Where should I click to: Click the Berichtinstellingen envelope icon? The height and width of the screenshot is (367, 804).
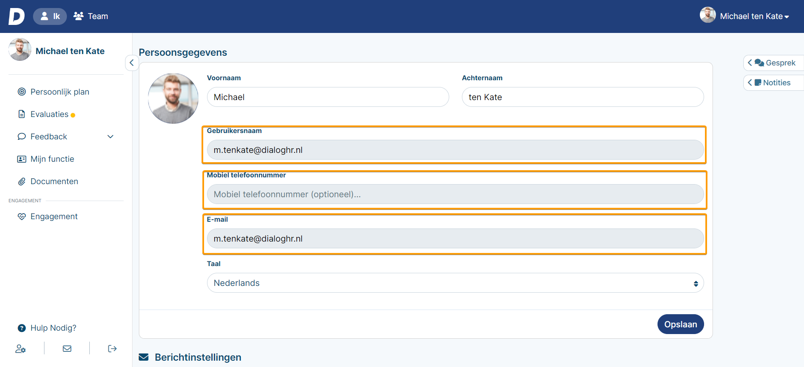coord(144,357)
